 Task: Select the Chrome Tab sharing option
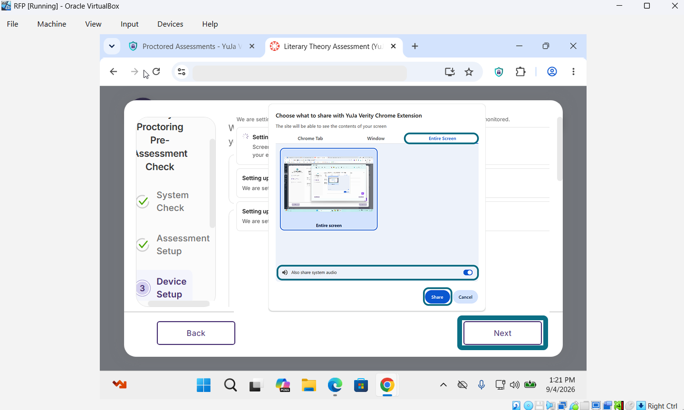click(x=310, y=139)
